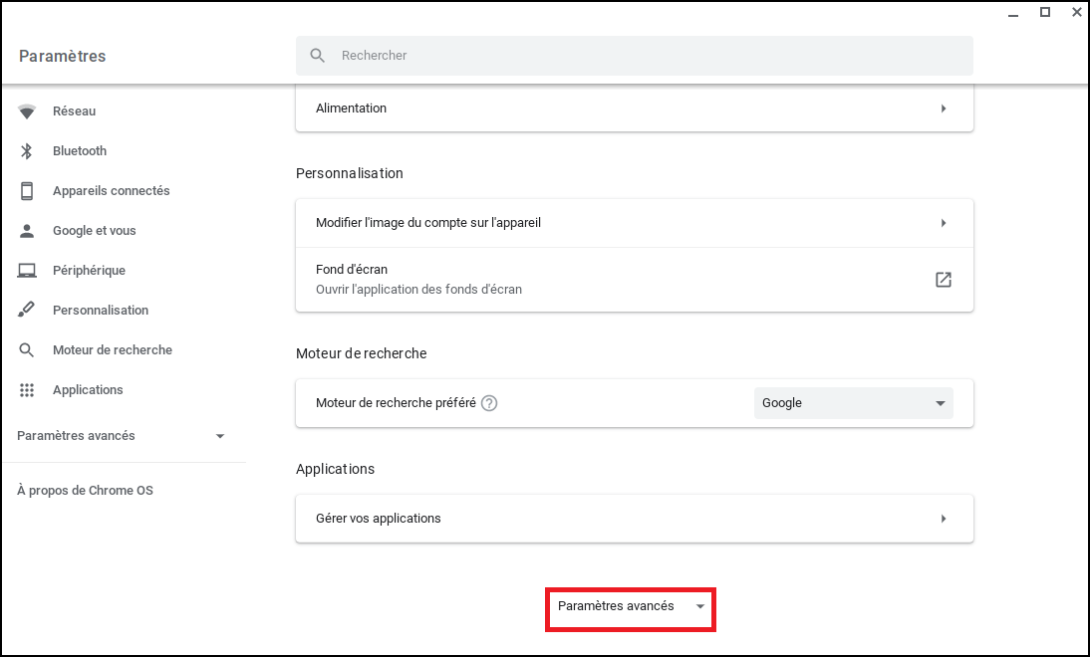This screenshot has width=1090, height=657.
Task: Click the brush icon for Personnalisation
Action: pyautogui.click(x=27, y=311)
